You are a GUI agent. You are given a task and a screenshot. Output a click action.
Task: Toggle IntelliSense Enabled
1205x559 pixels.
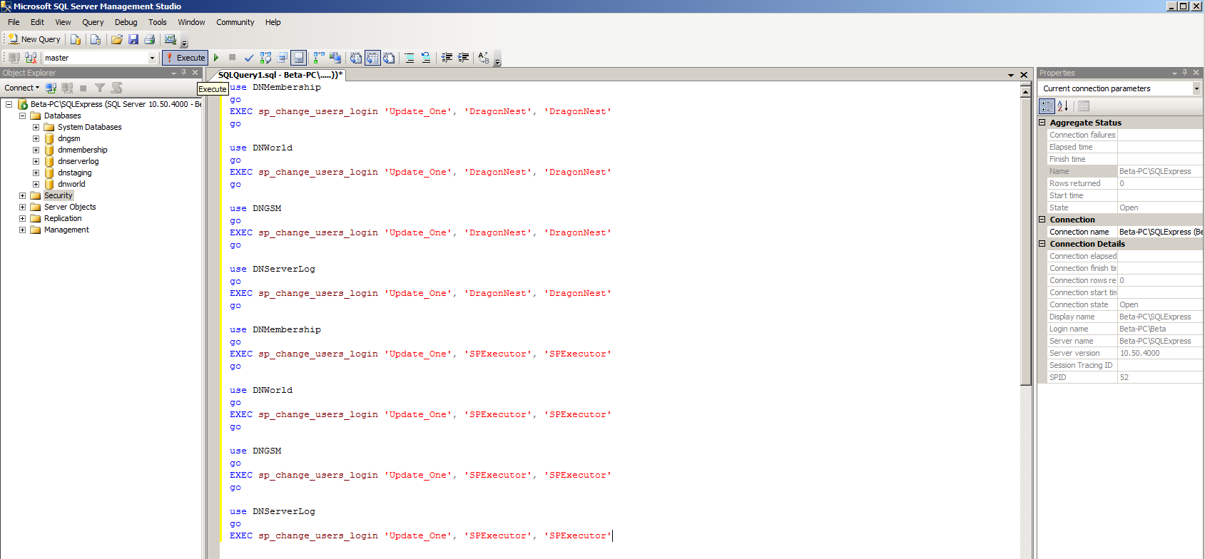(x=299, y=58)
